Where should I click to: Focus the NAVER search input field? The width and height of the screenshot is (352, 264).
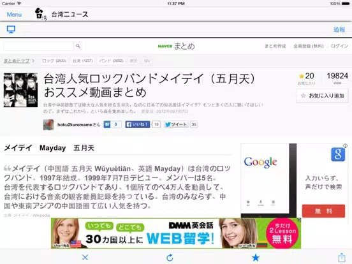38,46
